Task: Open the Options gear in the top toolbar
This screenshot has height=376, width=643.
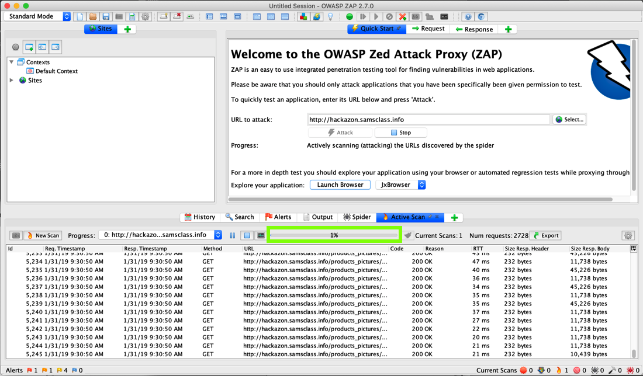Action: 146,16
